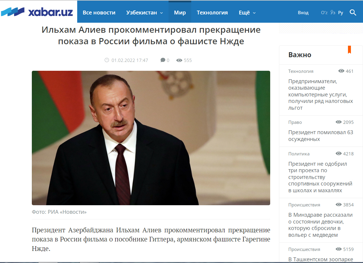The width and height of the screenshot is (363, 263).
Task: Click the orange bookmark ribbon on Важно
Action: [x=349, y=50]
